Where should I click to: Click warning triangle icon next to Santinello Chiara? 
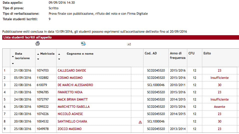140,122
